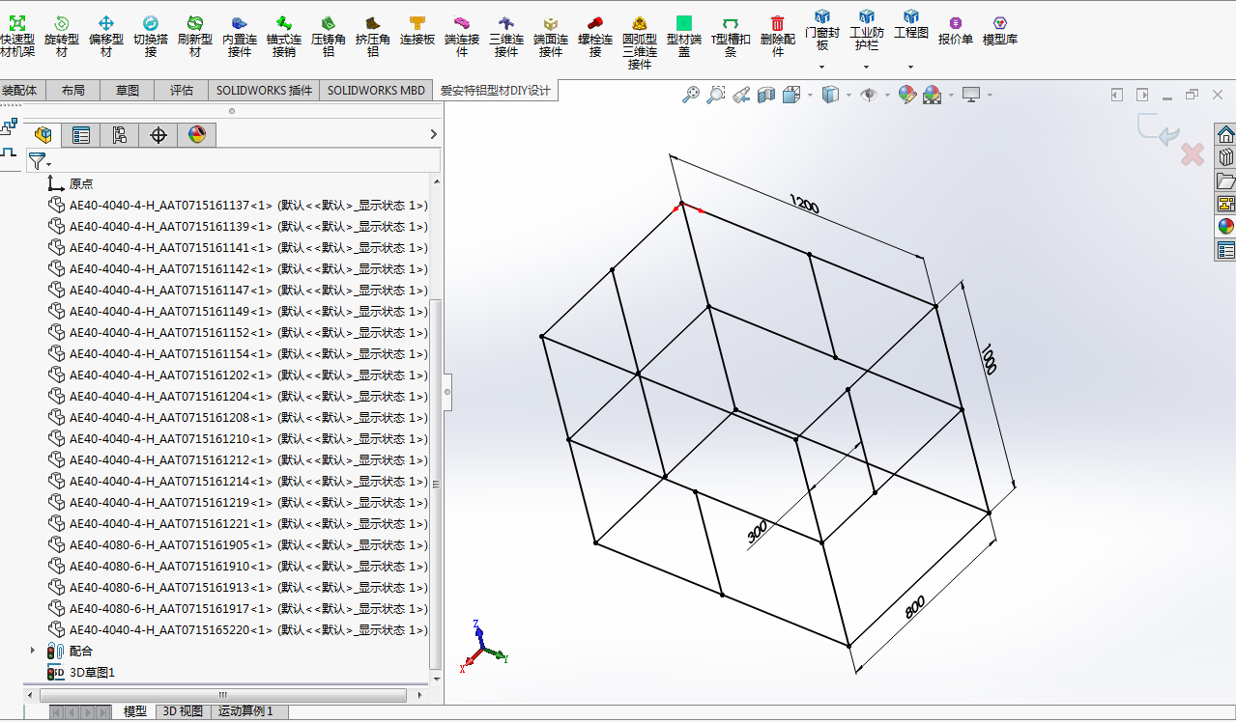Click the 切换搭接 switch overlap tool

(x=151, y=36)
